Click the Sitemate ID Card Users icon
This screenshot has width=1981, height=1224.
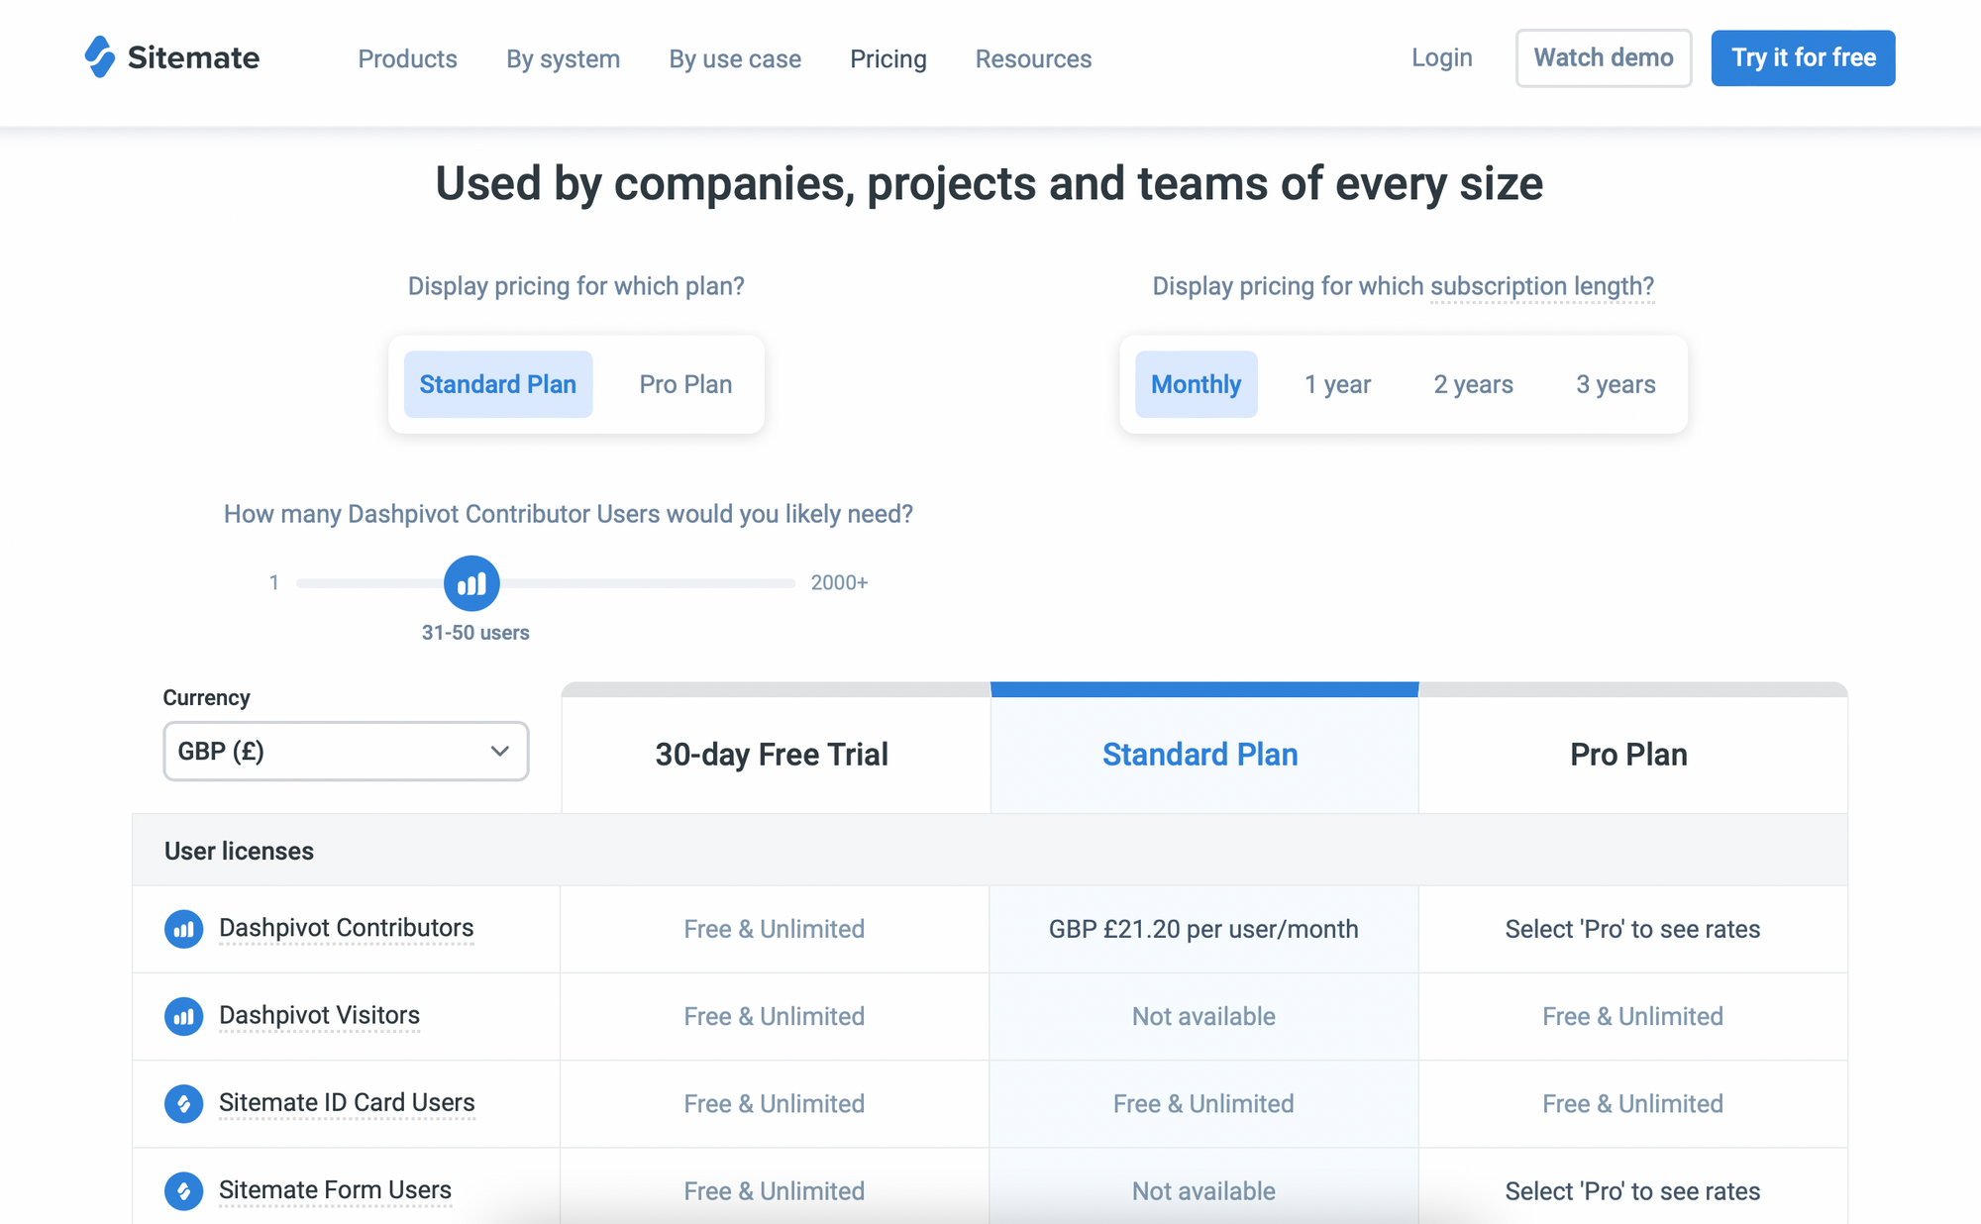click(183, 1103)
